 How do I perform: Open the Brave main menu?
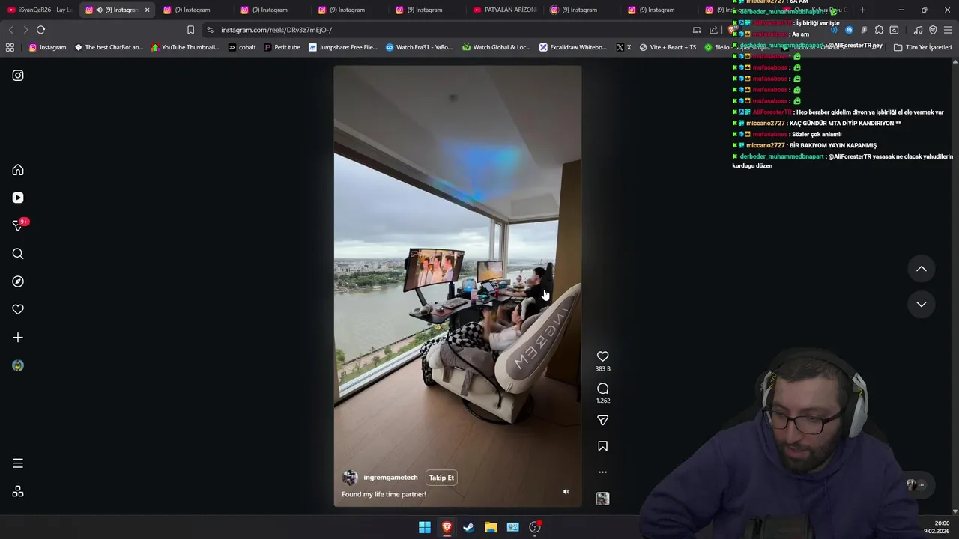949,30
